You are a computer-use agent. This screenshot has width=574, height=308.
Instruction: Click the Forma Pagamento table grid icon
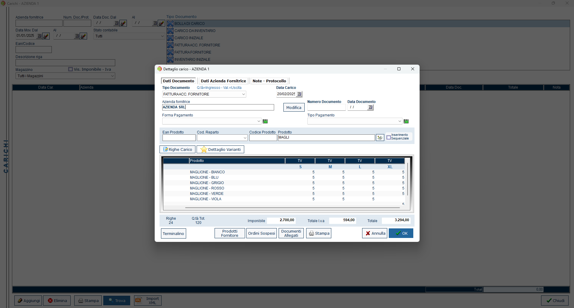[x=265, y=121]
